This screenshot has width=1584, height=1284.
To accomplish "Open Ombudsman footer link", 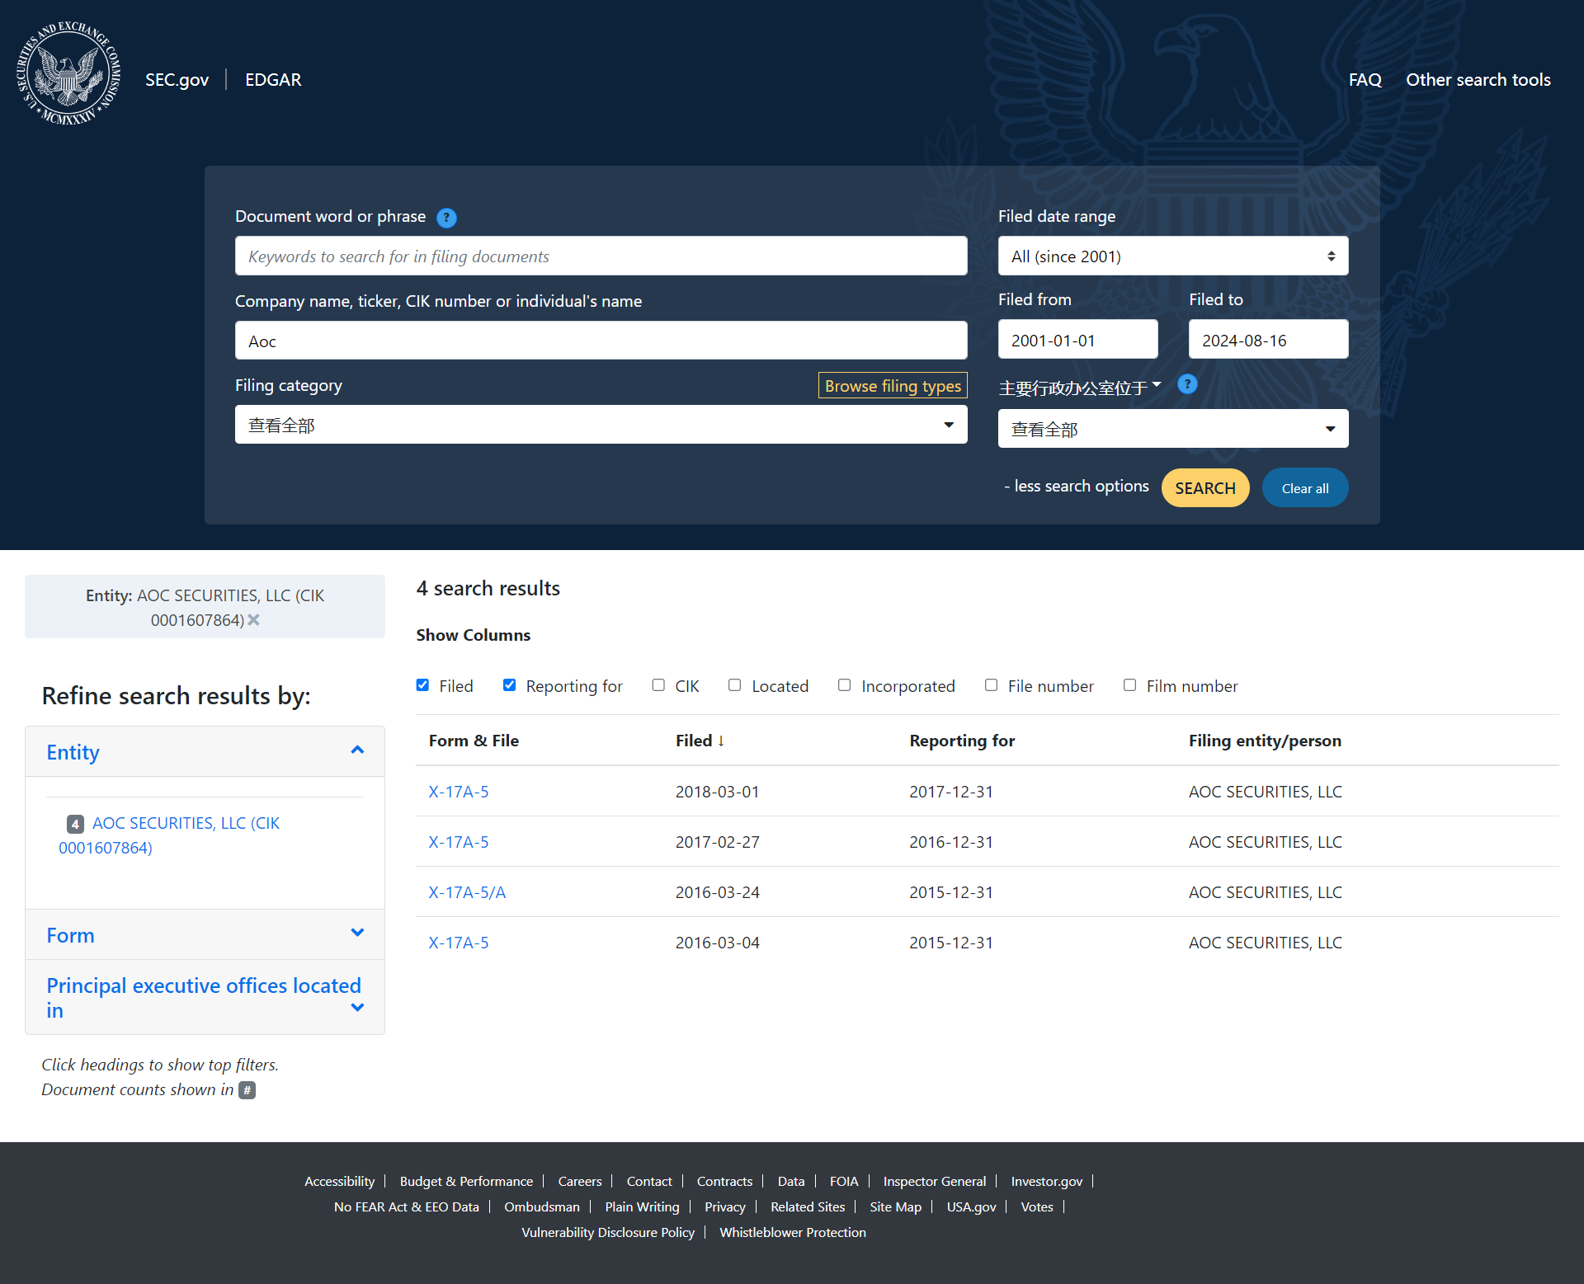I will tap(542, 1207).
